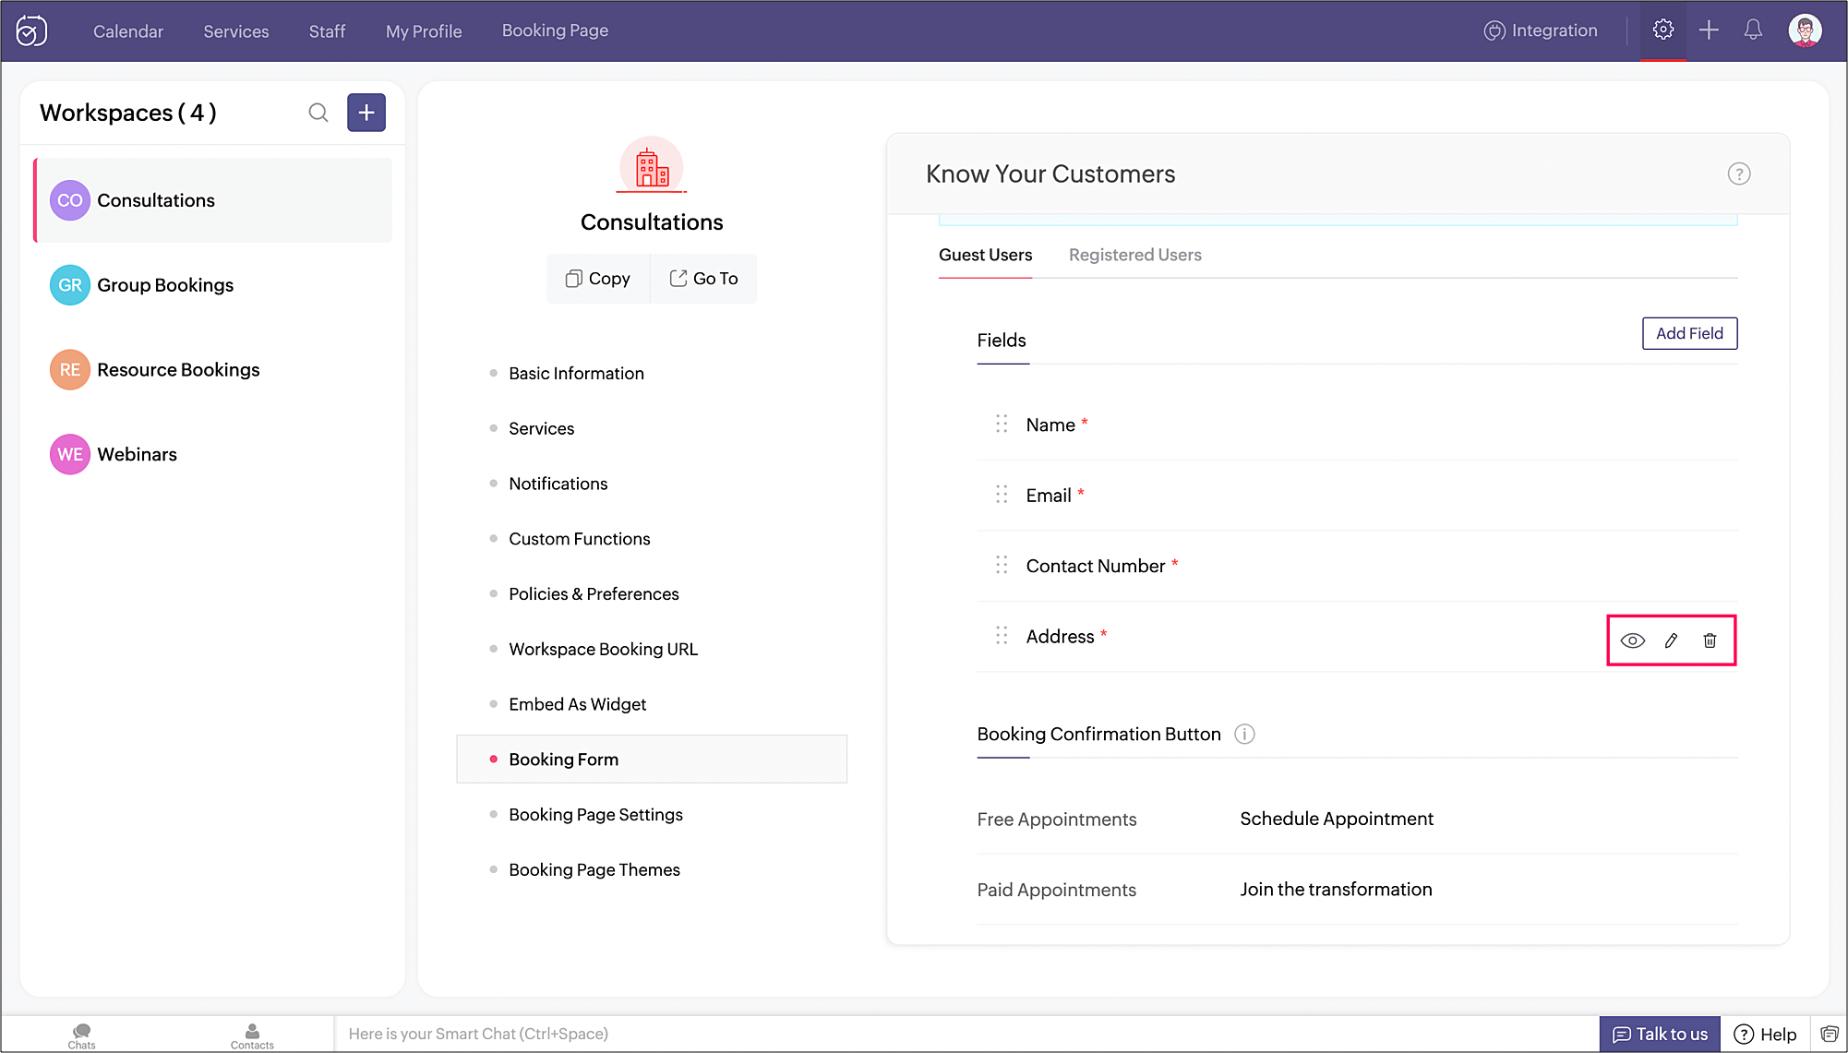Open user profile avatar menu
The width and height of the screenshot is (1848, 1053).
(x=1805, y=30)
